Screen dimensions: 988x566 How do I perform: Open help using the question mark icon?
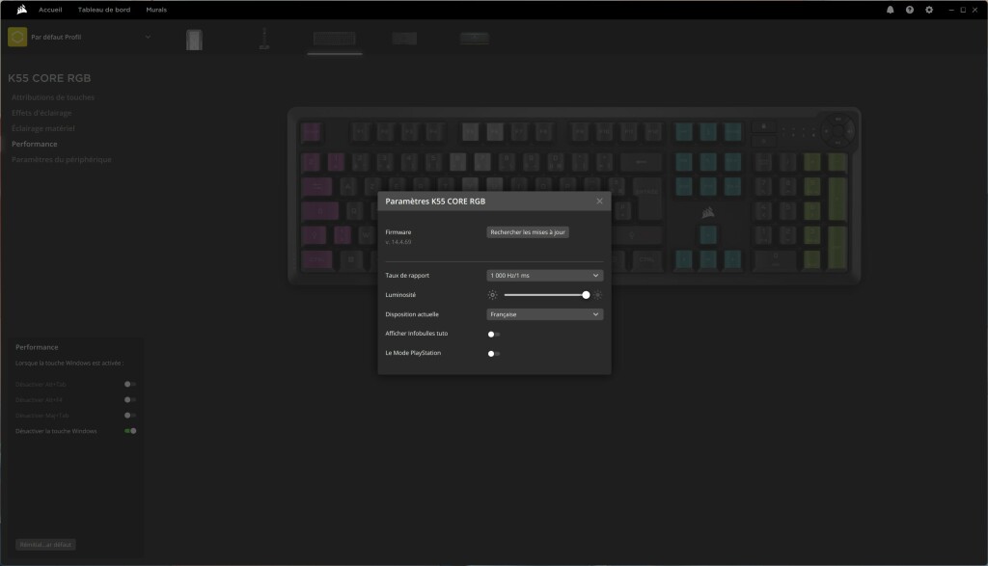pyautogui.click(x=908, y=9)
